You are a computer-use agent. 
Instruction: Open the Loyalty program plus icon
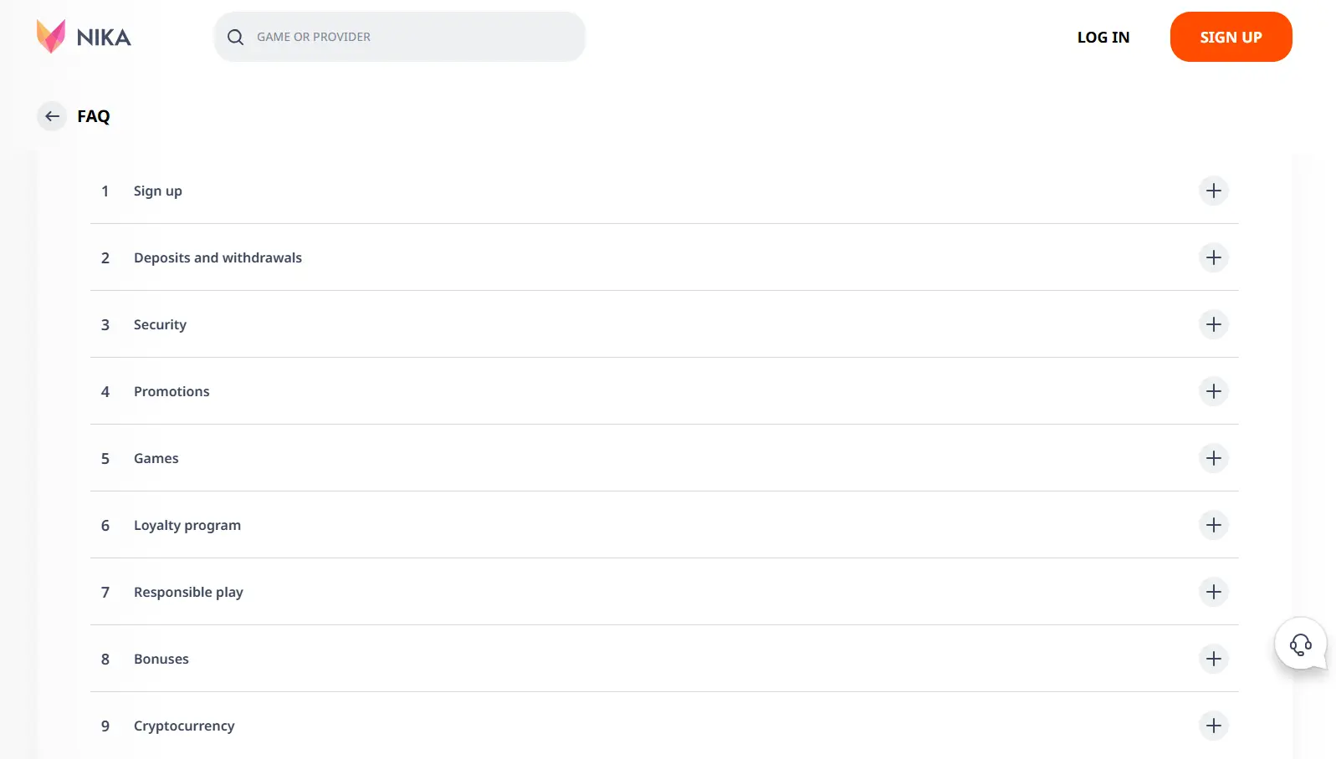pyautogui.click(x=1213, y=525)
